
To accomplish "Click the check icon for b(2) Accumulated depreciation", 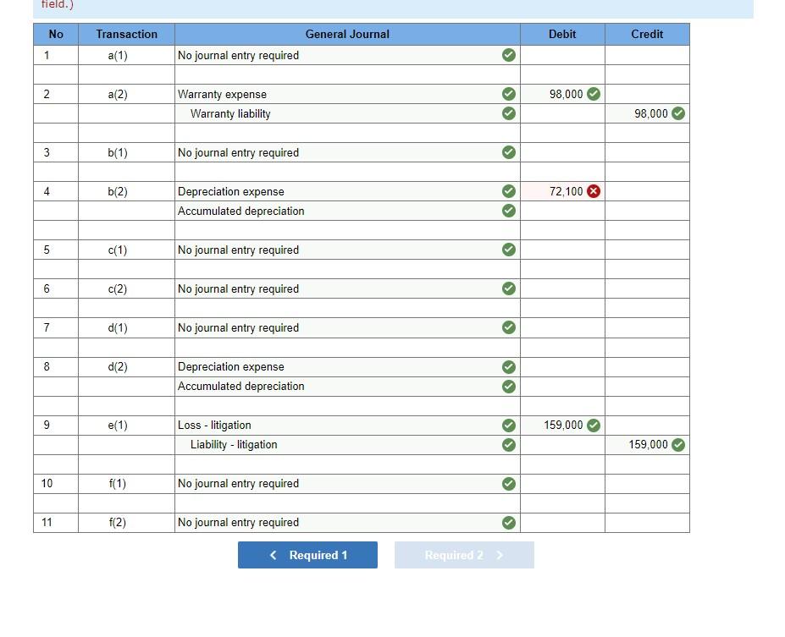I will [x=509, y=211].
